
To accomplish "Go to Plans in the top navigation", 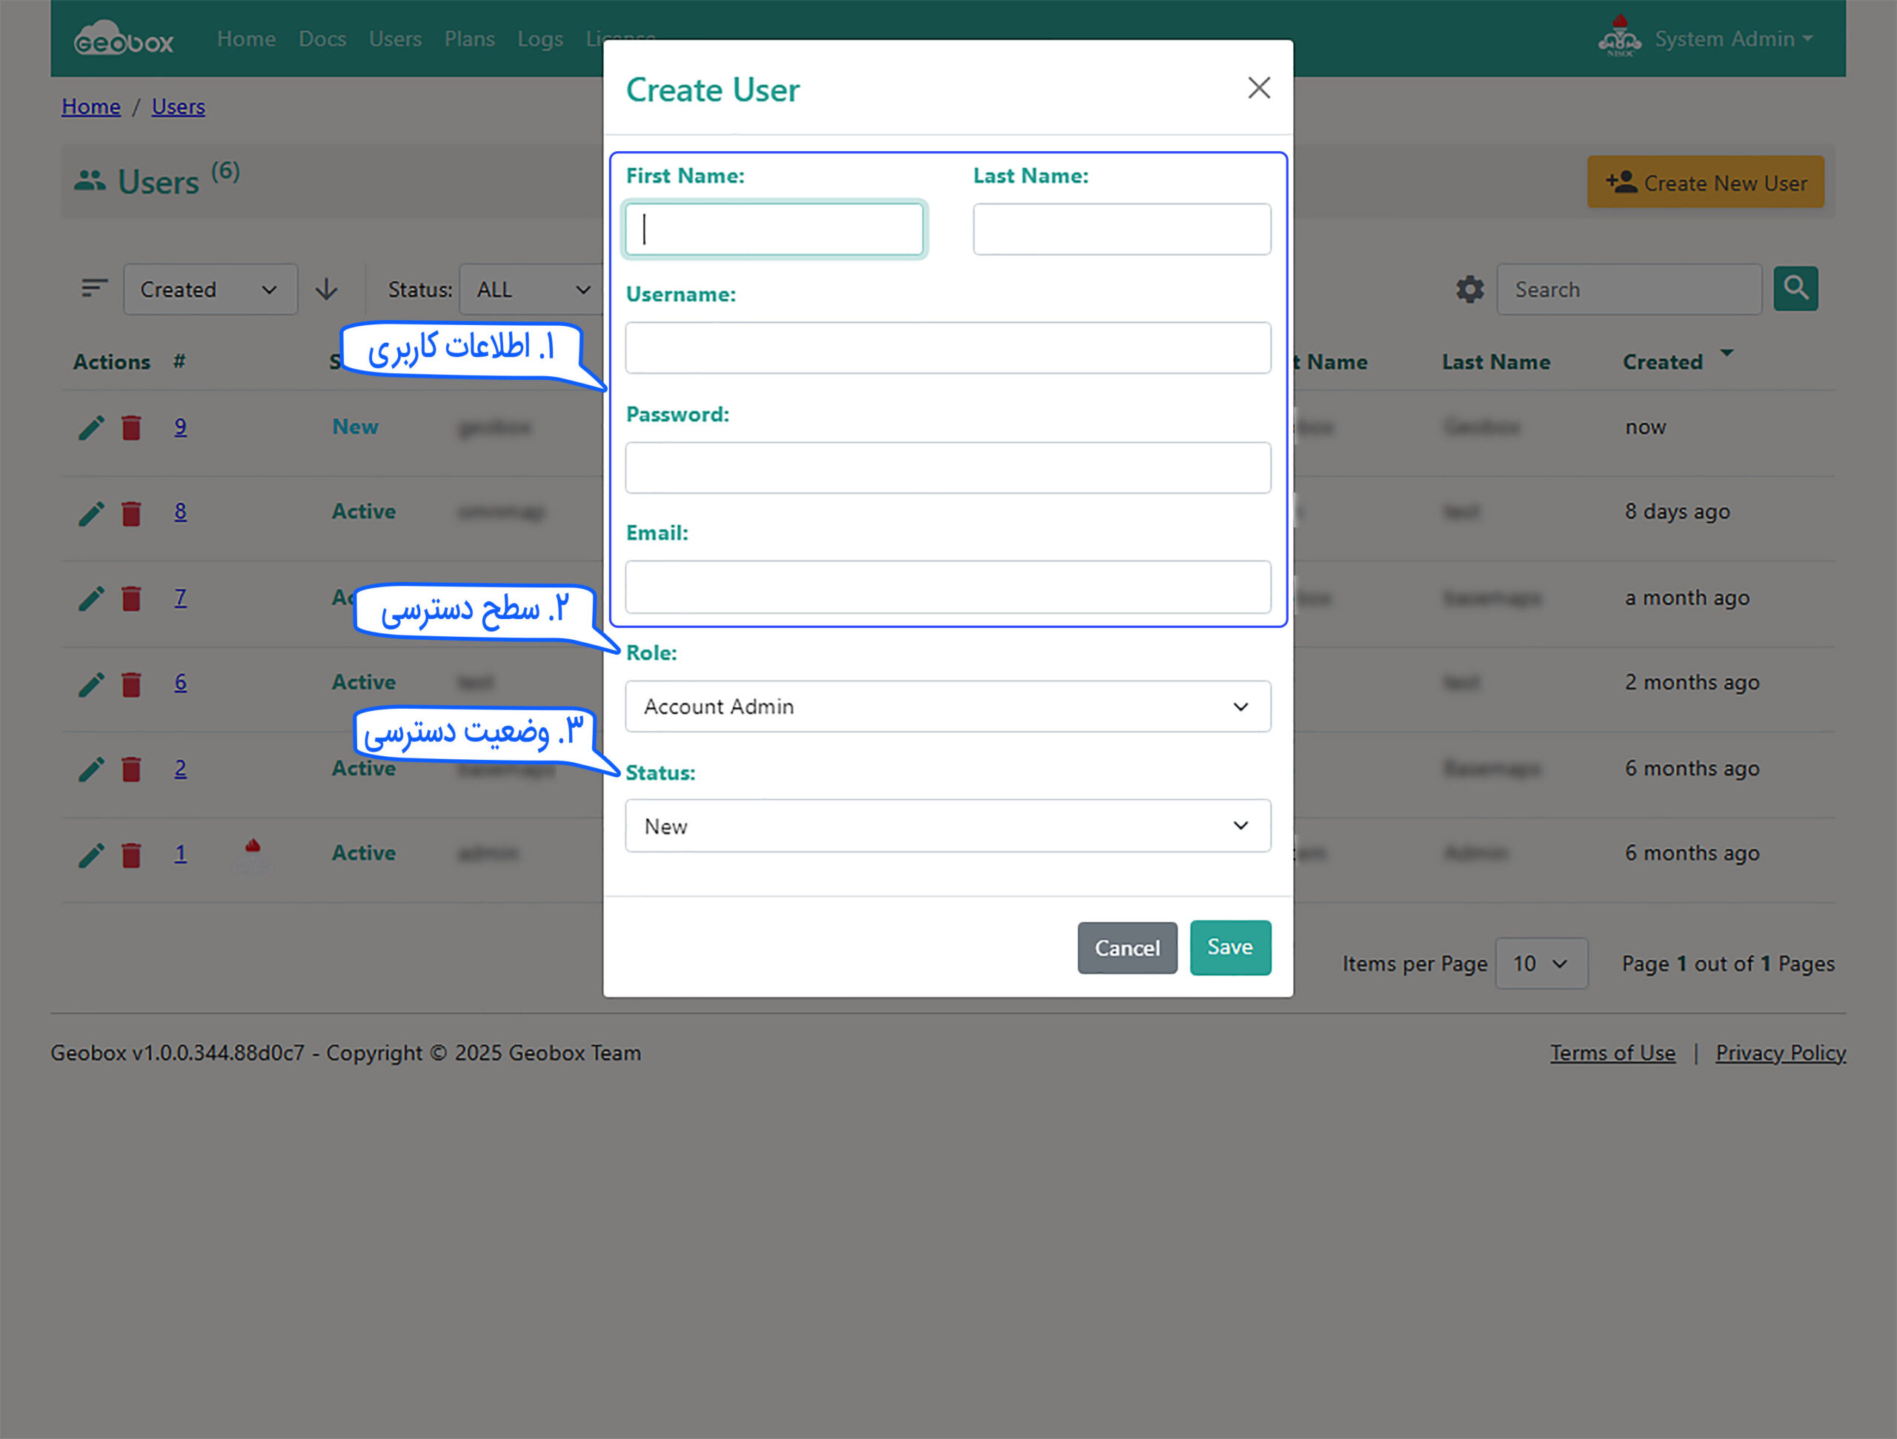I will point(469,39).
